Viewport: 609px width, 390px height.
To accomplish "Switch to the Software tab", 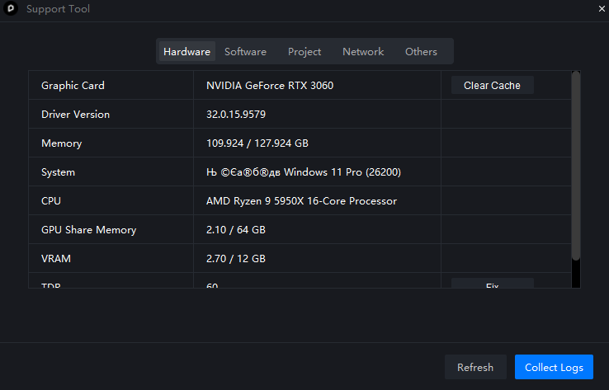I will 245,51.
